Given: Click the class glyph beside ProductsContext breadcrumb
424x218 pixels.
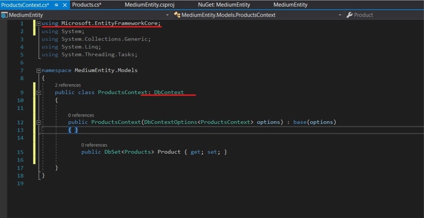Looking at the screenshot, I should pyautogui.click(x=178, y=15).
